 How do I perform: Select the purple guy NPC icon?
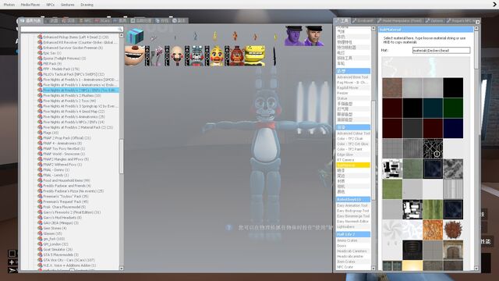pyautogui.click(x=294, y=36)
